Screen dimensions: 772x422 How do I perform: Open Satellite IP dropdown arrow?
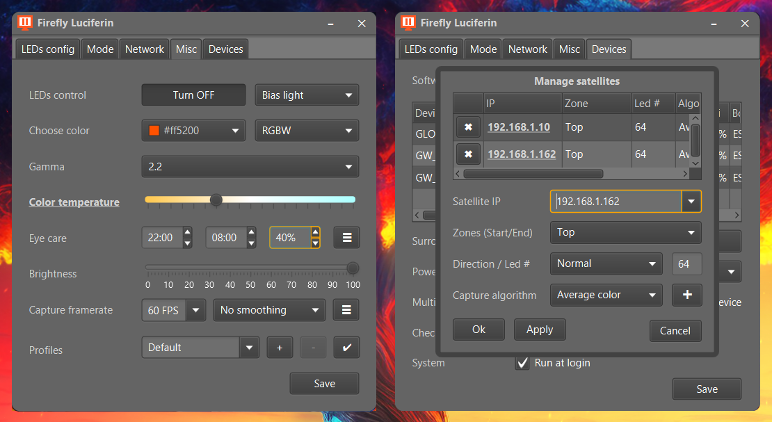point(691,202)
